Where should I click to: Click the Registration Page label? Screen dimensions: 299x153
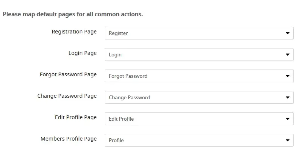pyautogui.click(x=74, y=32)
